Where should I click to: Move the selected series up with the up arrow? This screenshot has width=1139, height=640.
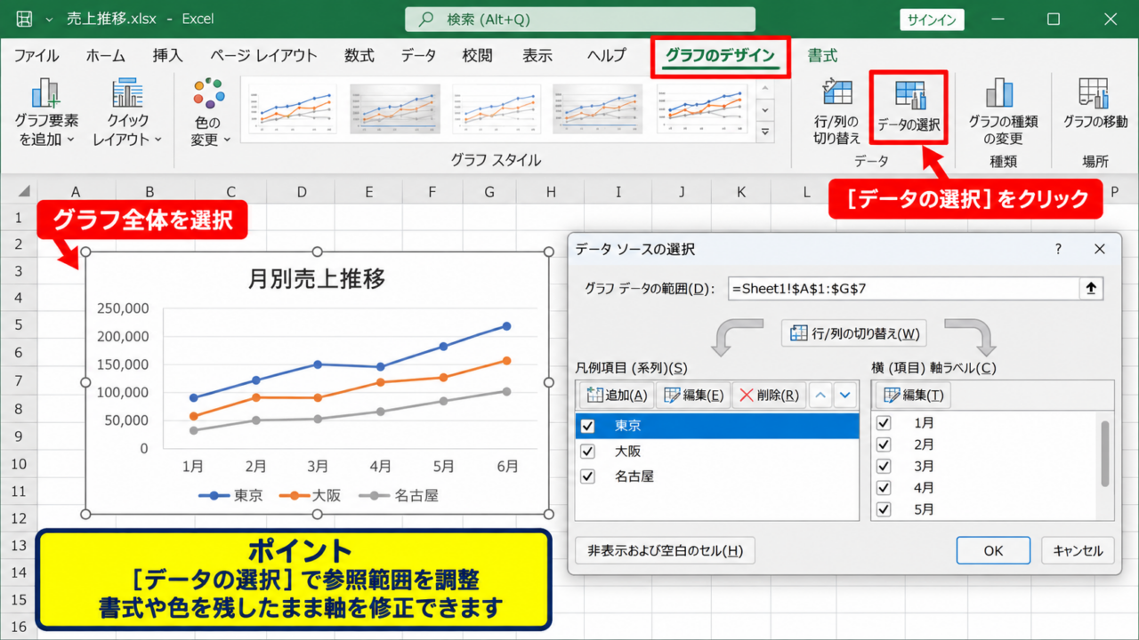821,396
